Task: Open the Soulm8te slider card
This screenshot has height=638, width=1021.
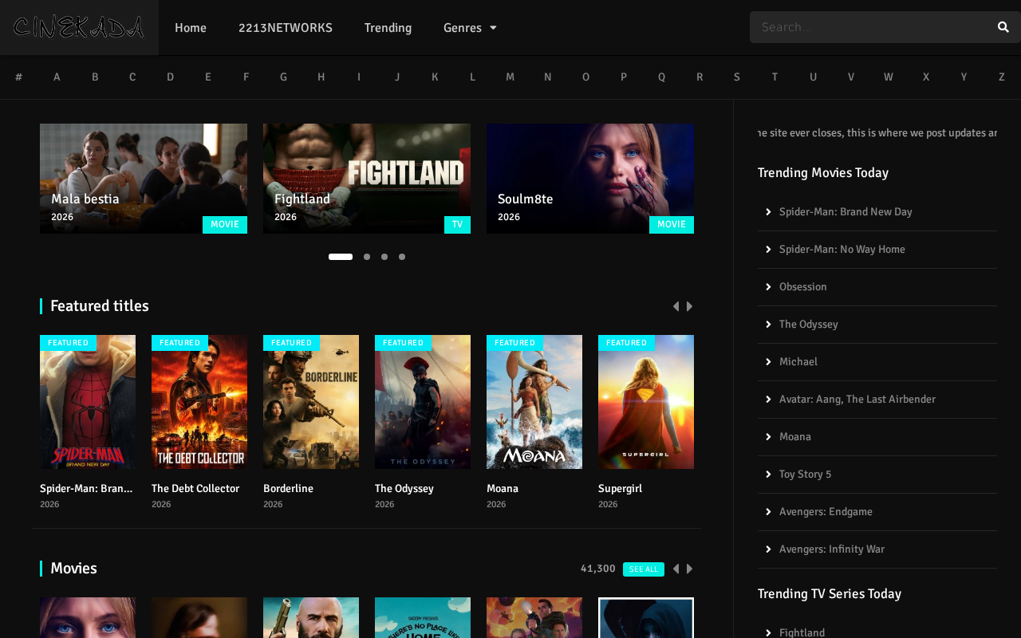Action: click(590, 179)
